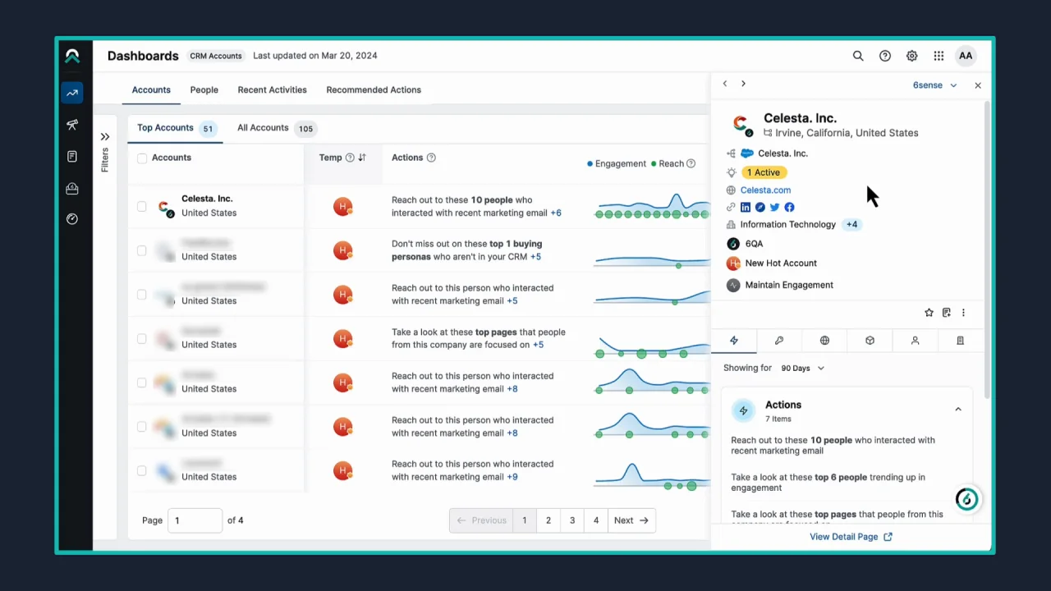Open settings gear in top bar
This screenshot has width=1051, height=591.
[911, 56]
